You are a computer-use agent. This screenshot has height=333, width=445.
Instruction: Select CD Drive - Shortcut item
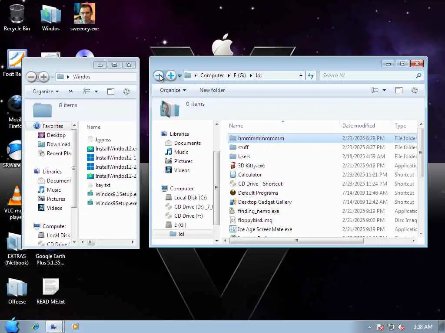(323, 183)
